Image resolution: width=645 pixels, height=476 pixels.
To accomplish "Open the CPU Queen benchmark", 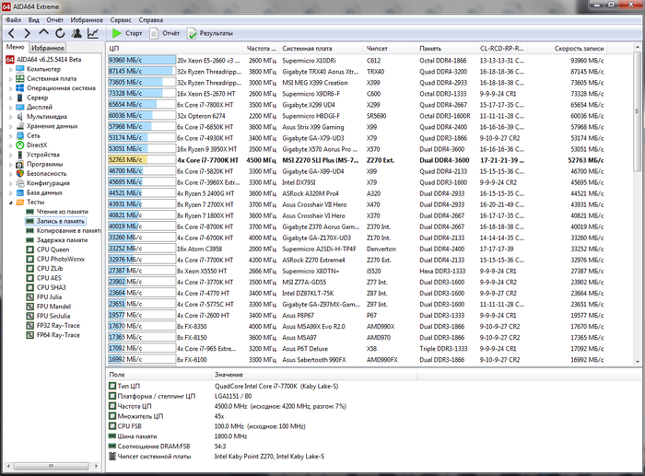I will click(x=48, y=250).
